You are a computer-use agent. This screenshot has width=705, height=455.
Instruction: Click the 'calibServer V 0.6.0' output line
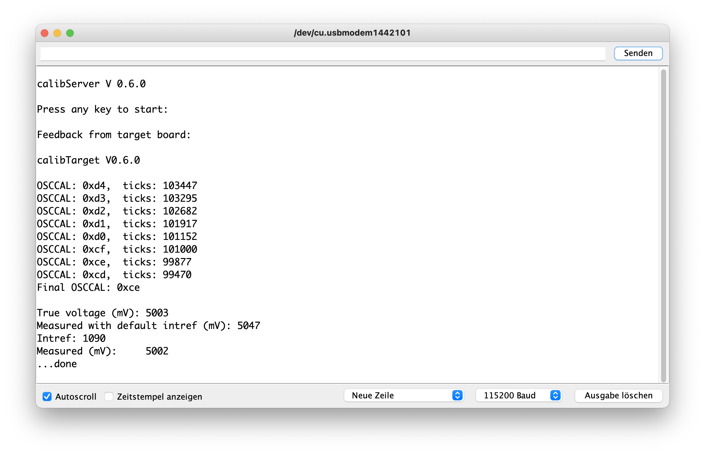(x=91, y=84)
